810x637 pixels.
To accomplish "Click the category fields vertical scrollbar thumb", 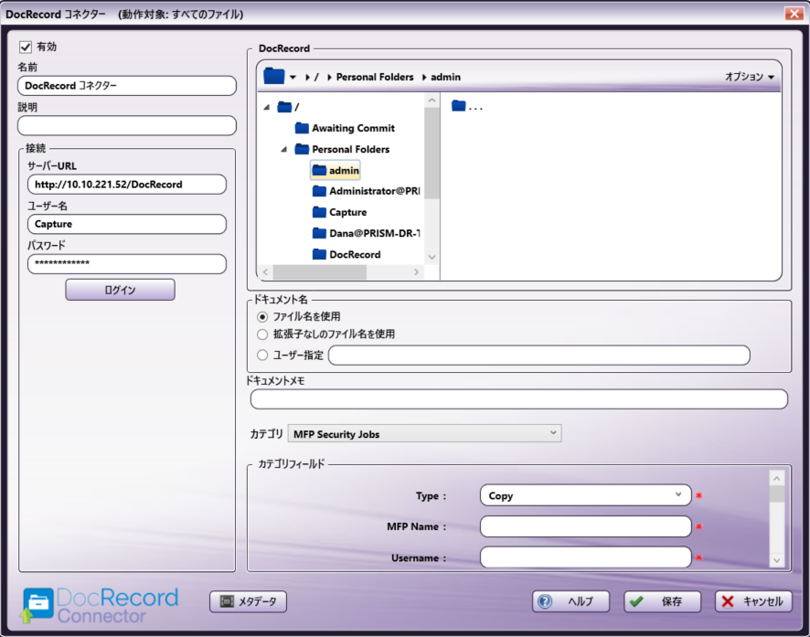I will point(776,494).
